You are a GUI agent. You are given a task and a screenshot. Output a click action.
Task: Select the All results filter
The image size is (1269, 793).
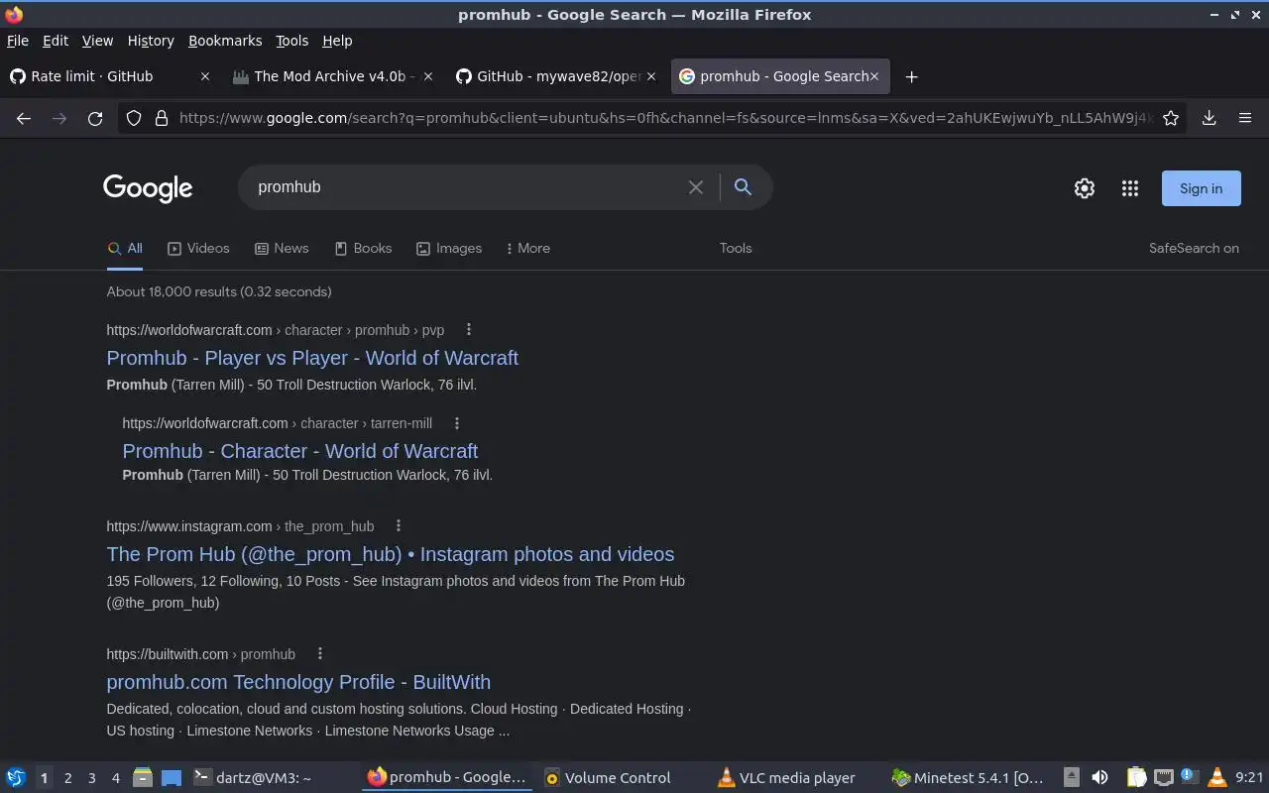click(x=125, y=249)
